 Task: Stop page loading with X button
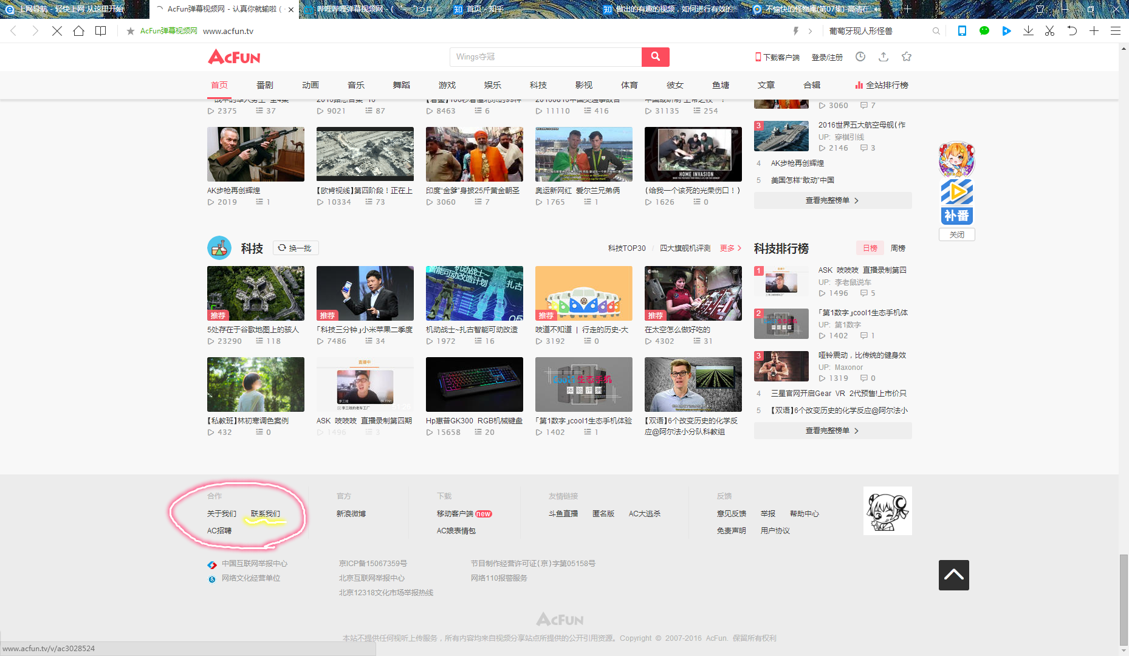coord(57,30)
